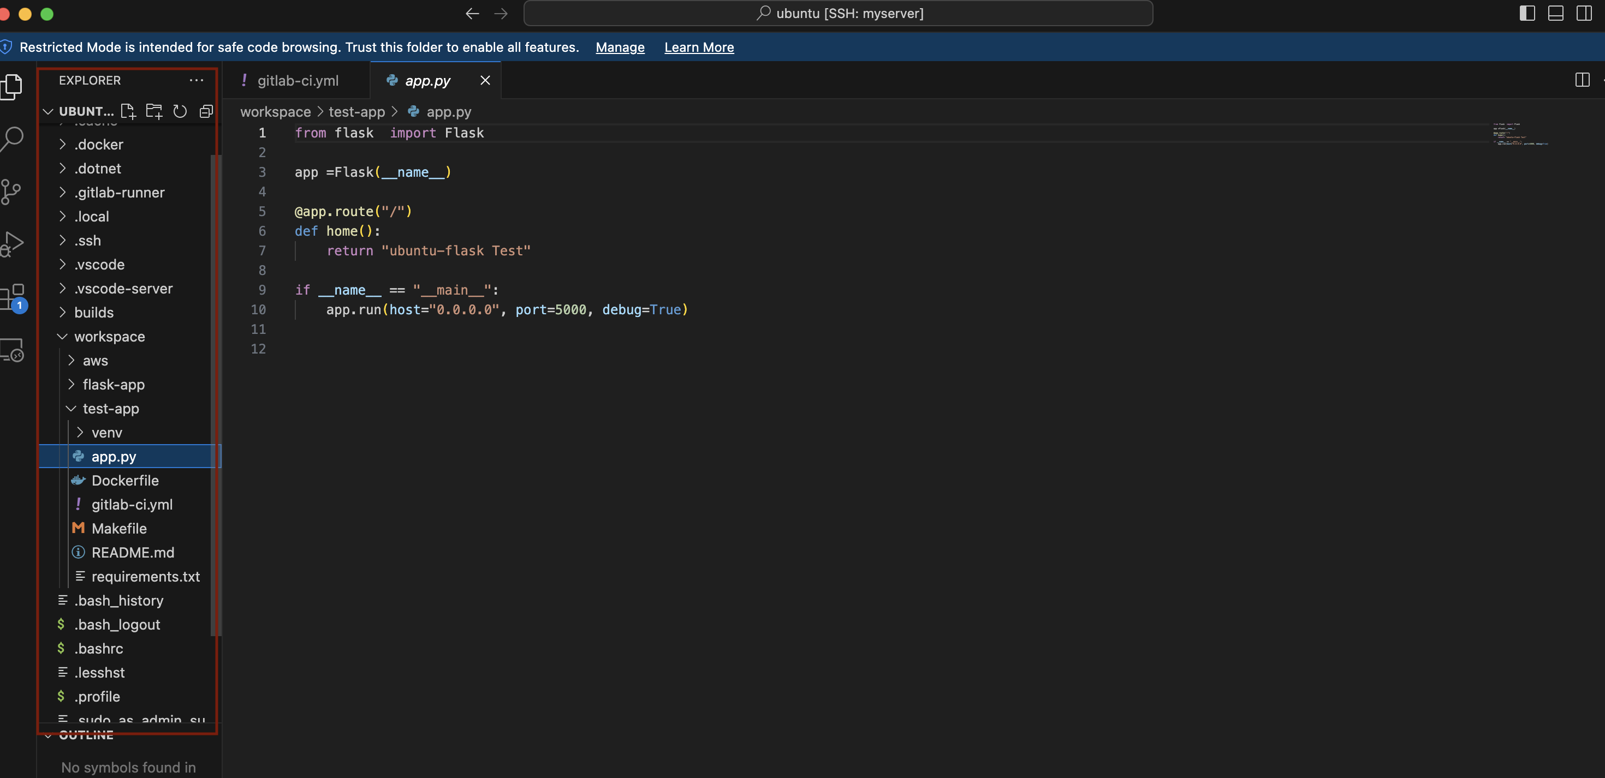Click Learn More link in banner
This screenshot has width=1605, height=778.
pyautogui.click(x=698, y=47)
